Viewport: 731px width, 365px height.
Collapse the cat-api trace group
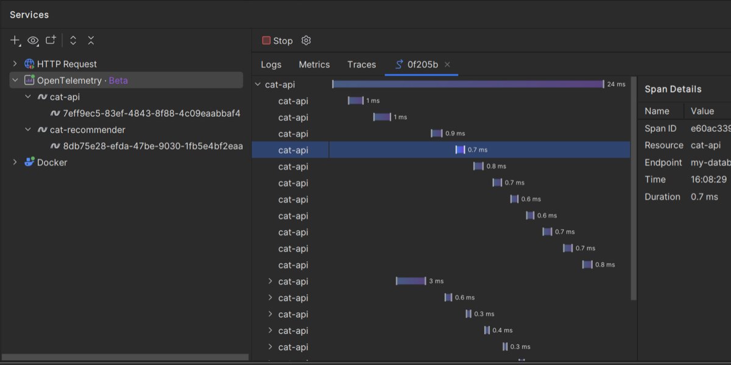(257, 84)
